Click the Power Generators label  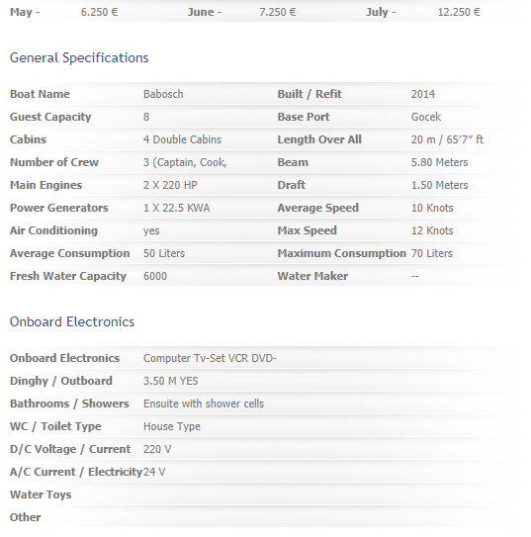[x=59, y=208]
